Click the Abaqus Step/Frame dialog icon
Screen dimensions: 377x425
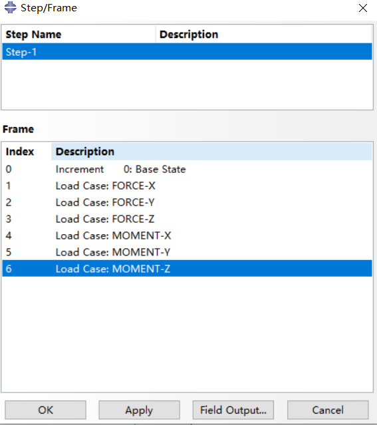(x=10, y=7)
